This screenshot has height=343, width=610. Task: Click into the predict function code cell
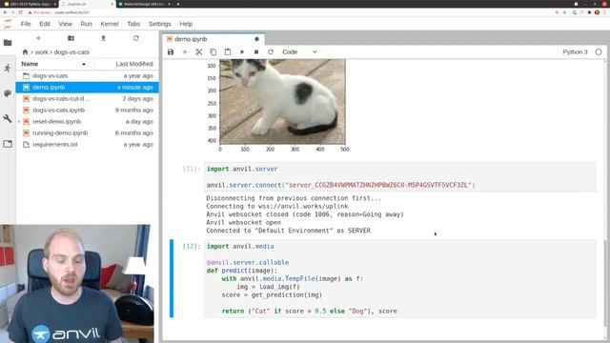(x=400, y=279)
